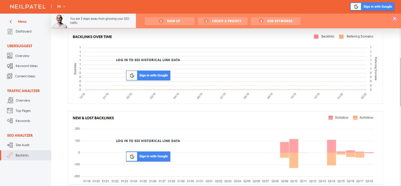401x186 pixels.
Task: Click the BACKLINKS OVER TIME title
Action: [x=92, y=37]
